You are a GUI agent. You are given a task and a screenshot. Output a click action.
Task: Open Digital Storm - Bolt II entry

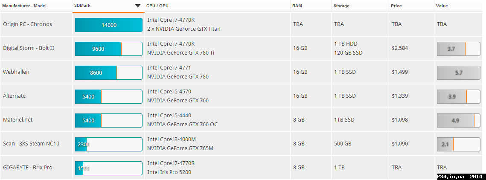pyautogui.click(x=29, y=48)
